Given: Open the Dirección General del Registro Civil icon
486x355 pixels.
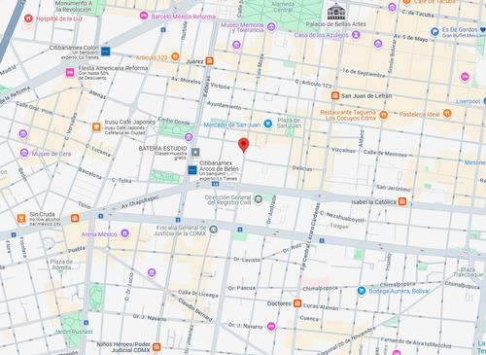Looking at the screenshot, I should pyautogui.click(x=258, y=199).
